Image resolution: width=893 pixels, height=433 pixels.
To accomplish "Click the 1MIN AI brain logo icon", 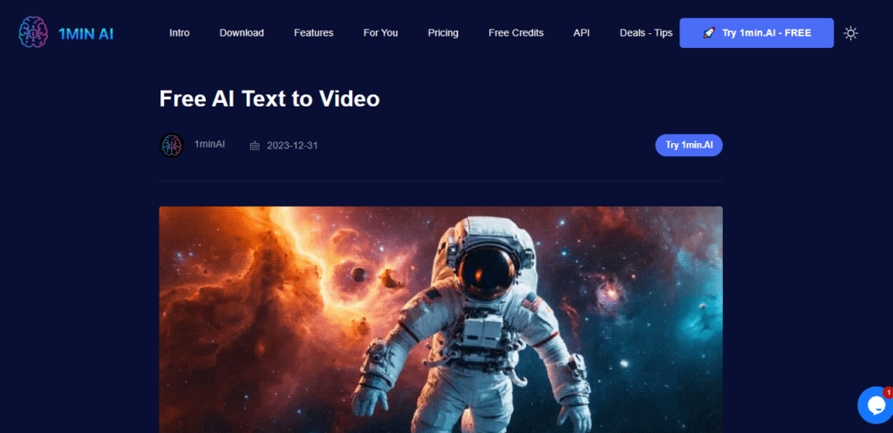I will pyautogui.click(x=35, y=33).
